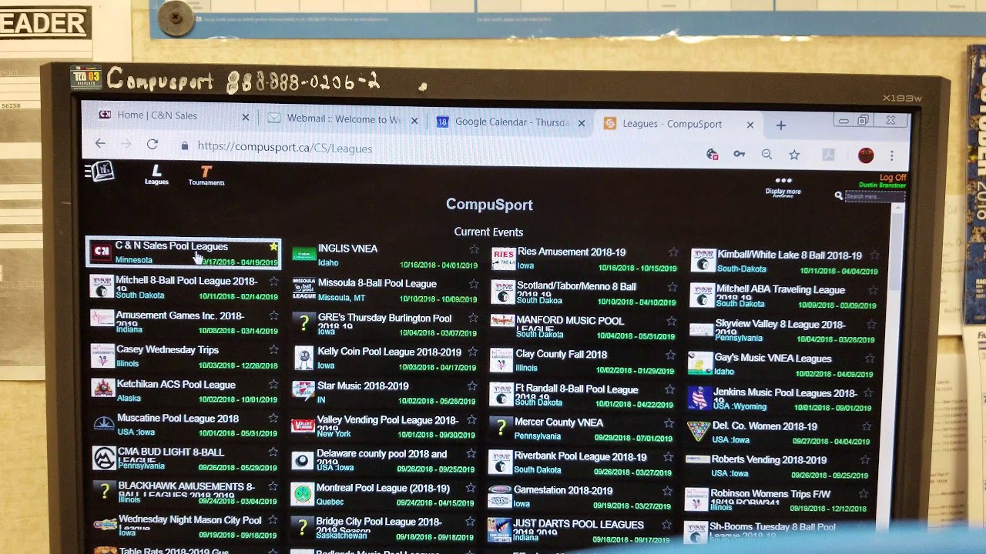Viewport: 986px width, 554px height.
Task: Click the Blackhawk Amusements question mark icon
Action: click(x=105, y=492)
